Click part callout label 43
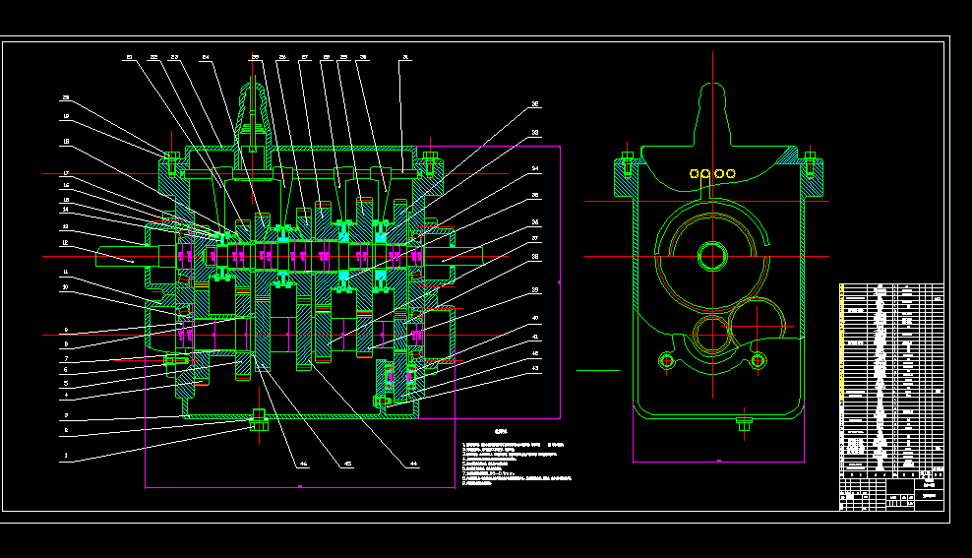This screenshot has width=972, height=558. [535, 368]
